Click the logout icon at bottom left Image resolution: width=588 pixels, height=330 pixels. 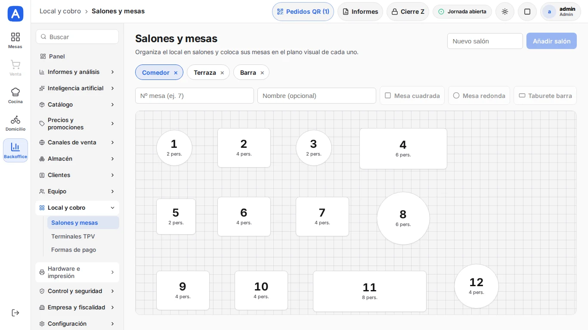[15, 313]
